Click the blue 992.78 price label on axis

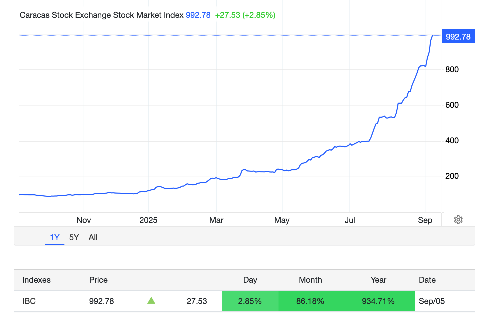[x=458, y=36]
